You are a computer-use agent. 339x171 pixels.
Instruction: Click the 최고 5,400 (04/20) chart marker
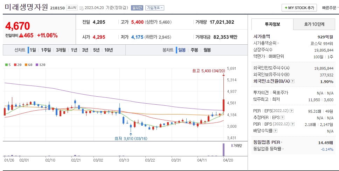[208, 71]
